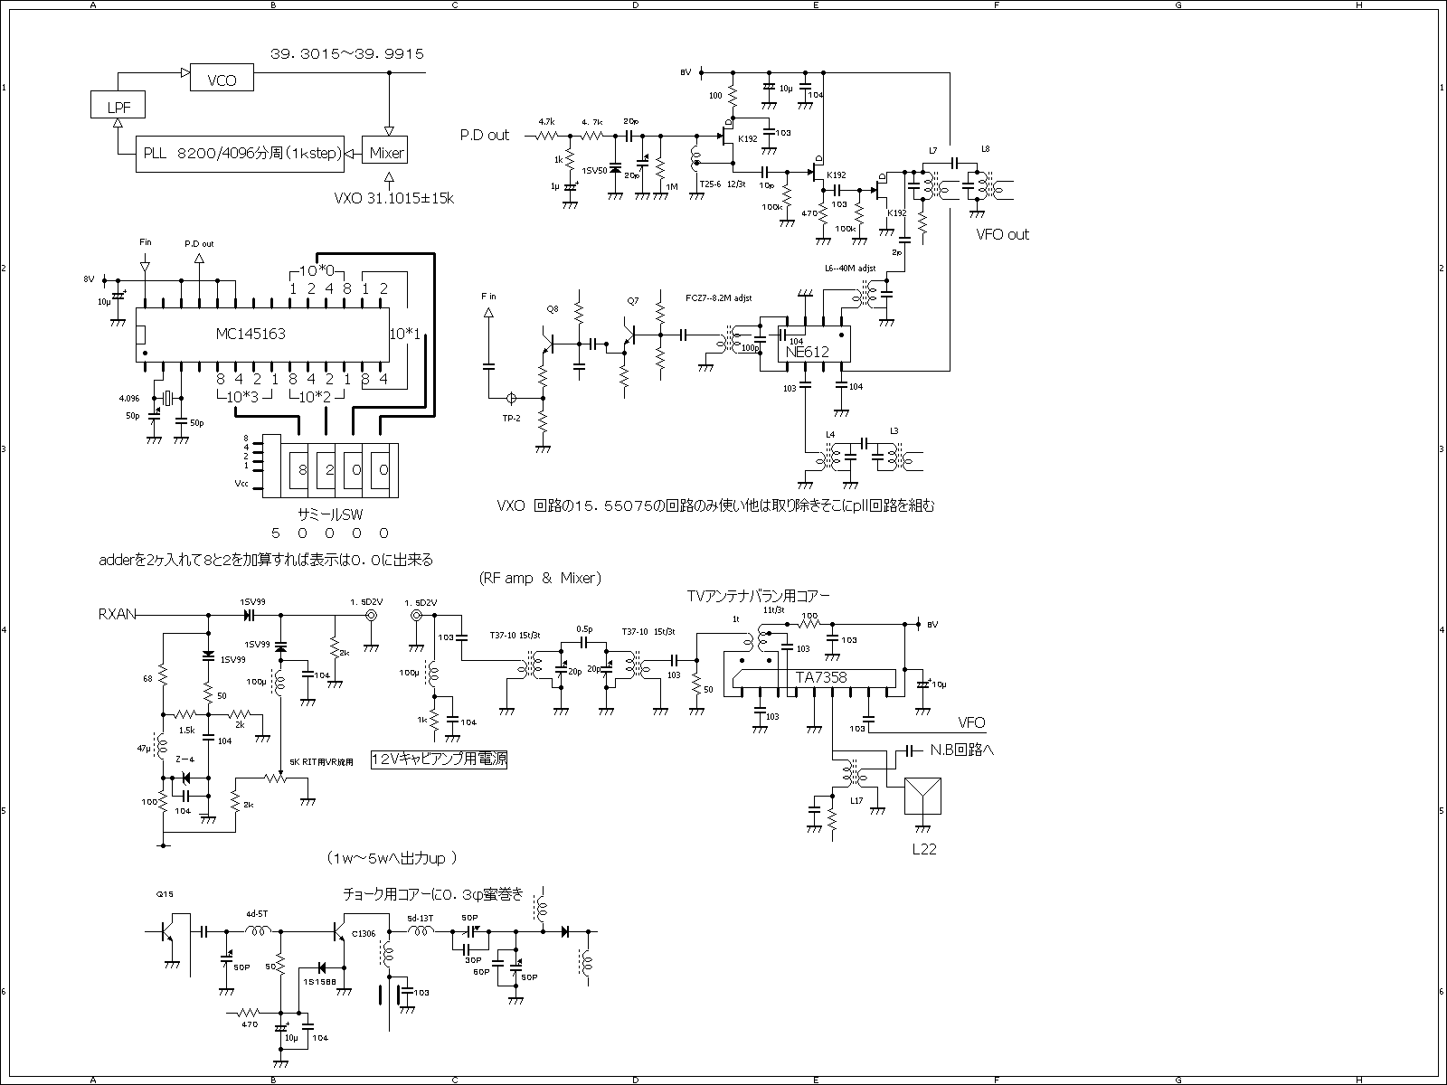The image size is (1447, 1085).
Task: Select the P.D out label near 4.7k resistor
Action: pos(484,136)
